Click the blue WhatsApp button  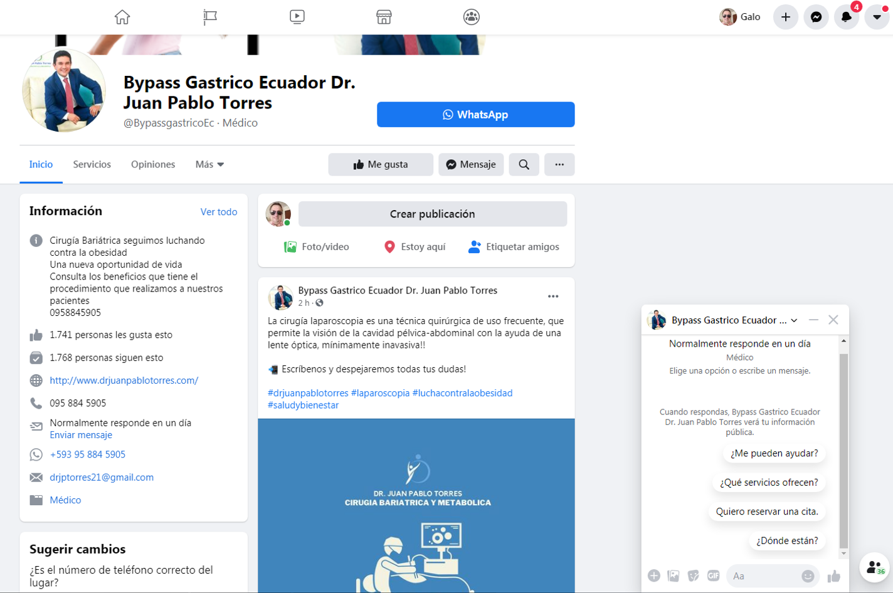pos(475,115)
